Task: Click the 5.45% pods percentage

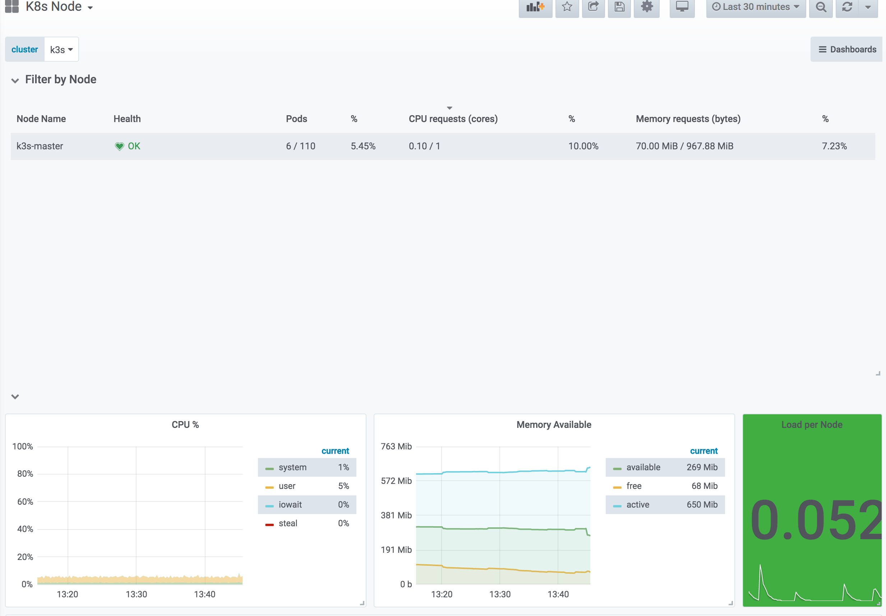Action: click(363, 146)
